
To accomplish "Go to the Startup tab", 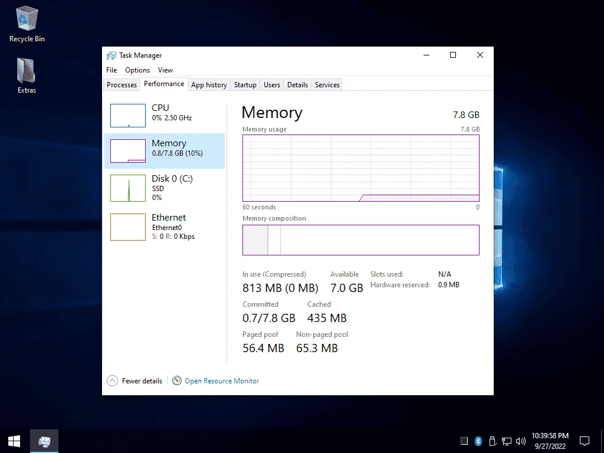I will [x=245, y=85].
